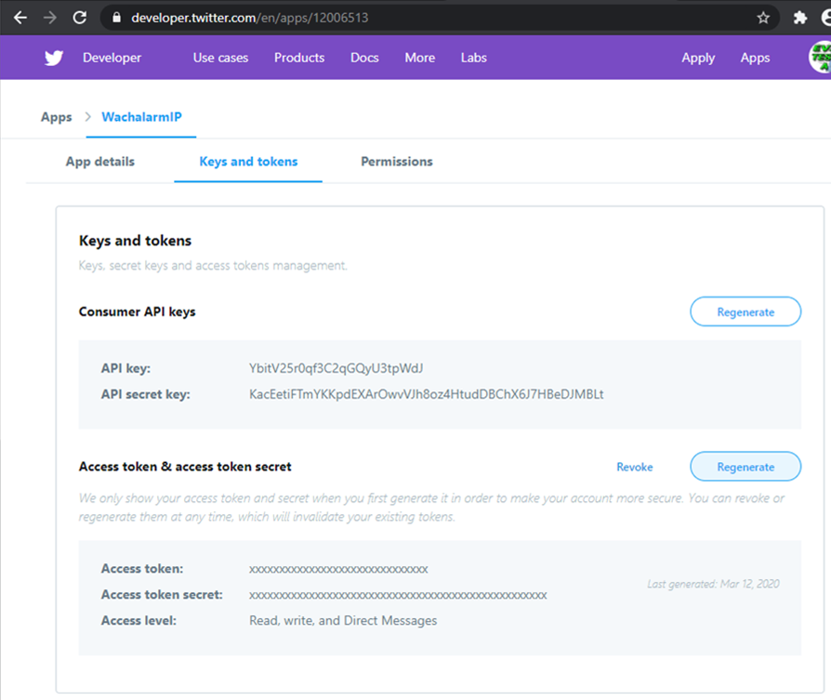This screenshot has height=700, width=831.
Task: Click the API secret key value starting KacEeti
Action: (x=426, y=394)
